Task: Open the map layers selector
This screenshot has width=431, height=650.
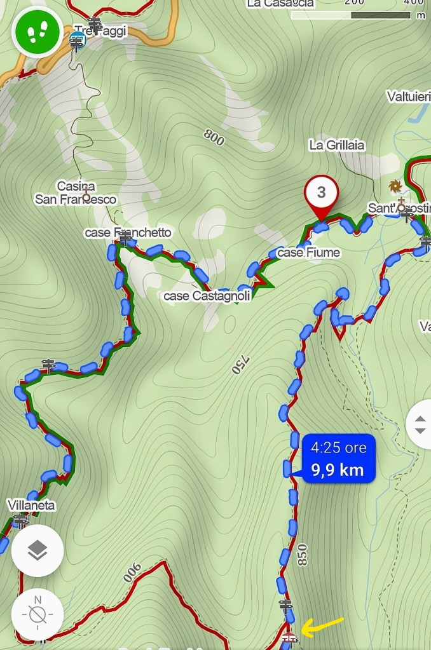Action: pyautogui.click(x=38, y=550)
